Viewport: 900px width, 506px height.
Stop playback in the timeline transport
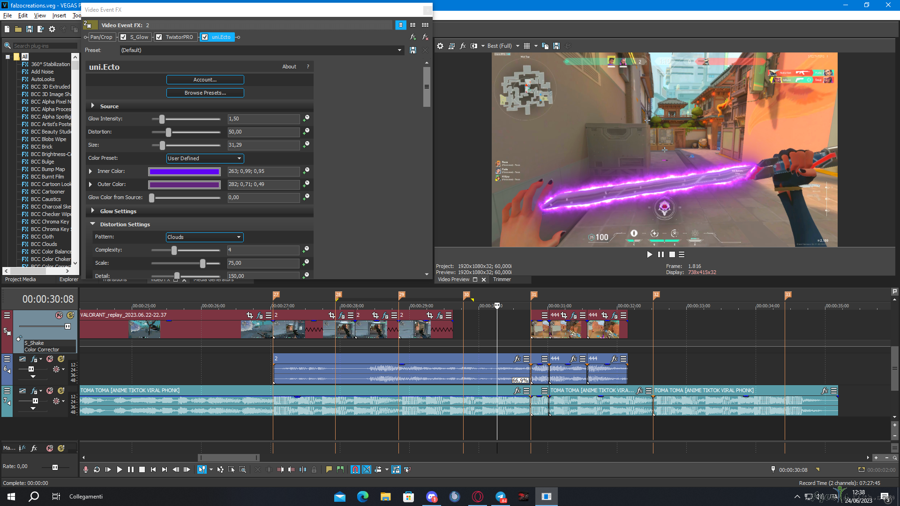point(142,469)
